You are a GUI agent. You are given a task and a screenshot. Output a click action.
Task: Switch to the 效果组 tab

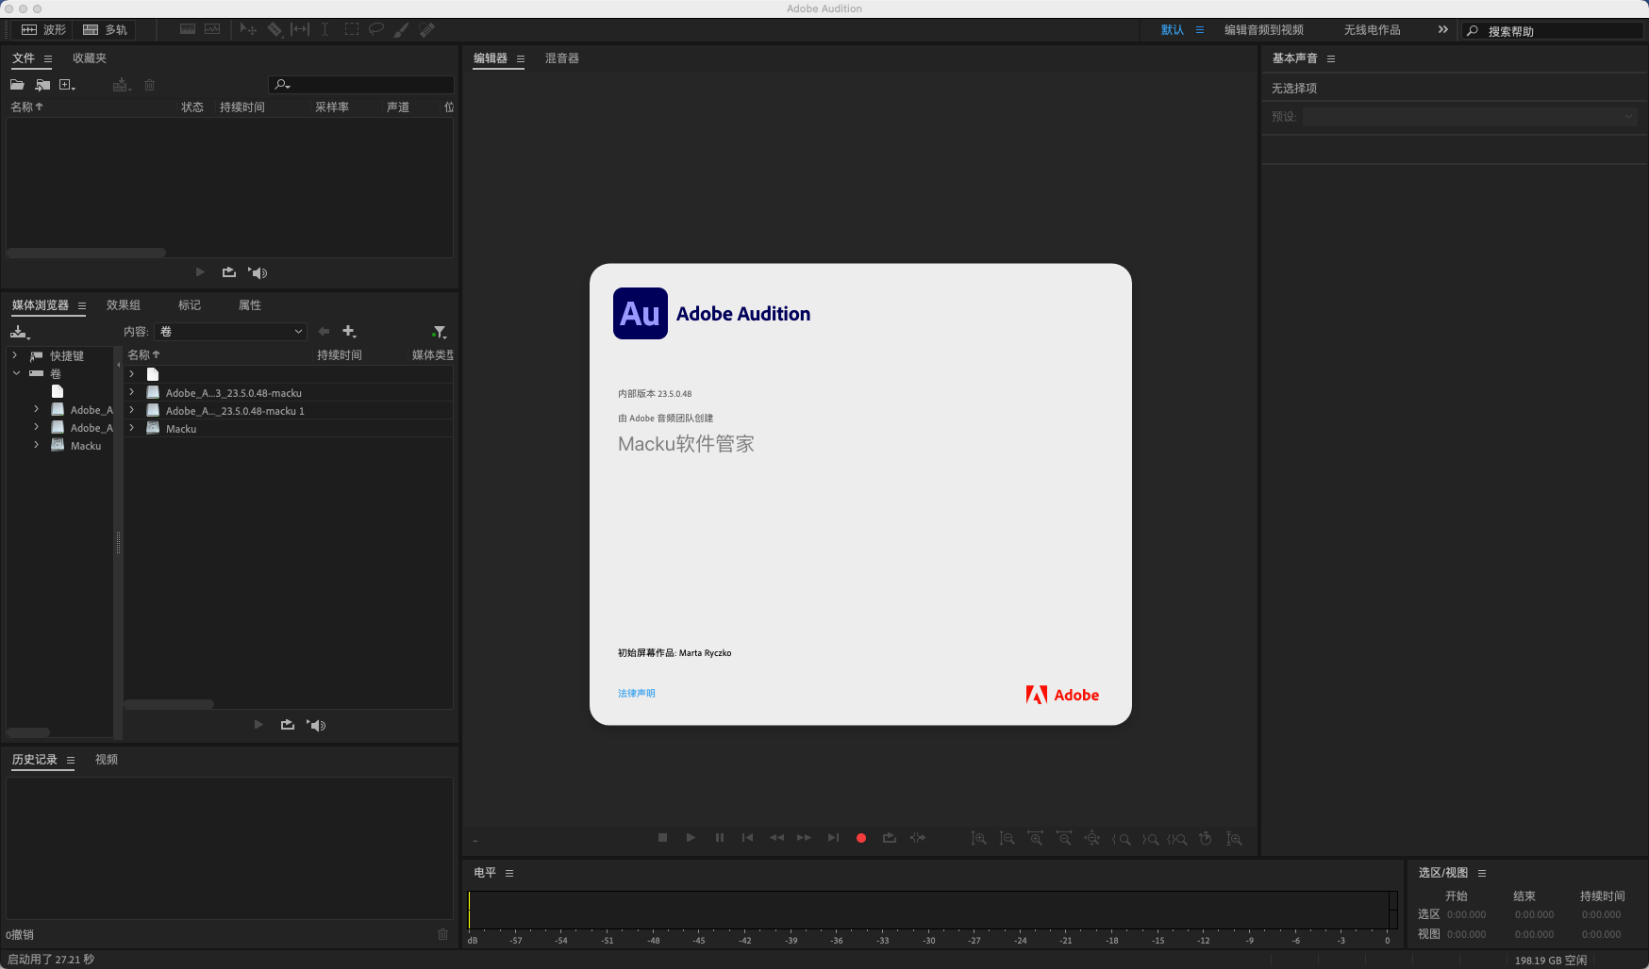124,305
